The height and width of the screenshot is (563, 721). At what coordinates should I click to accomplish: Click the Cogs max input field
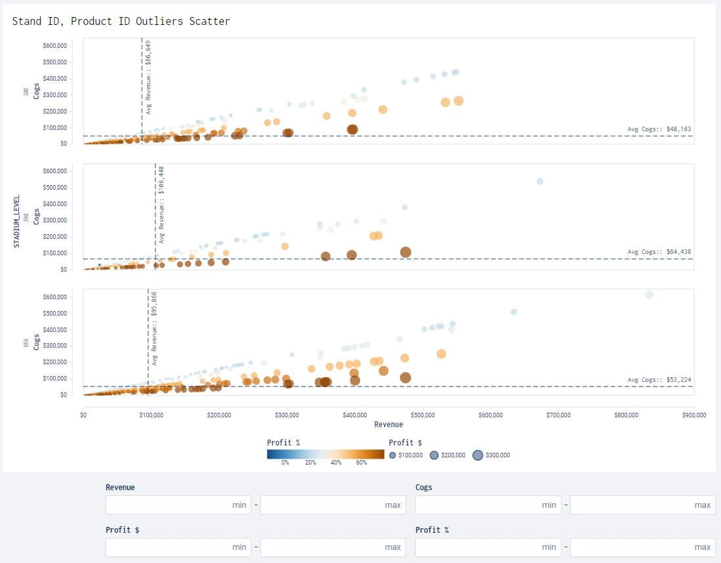[642, 505]
